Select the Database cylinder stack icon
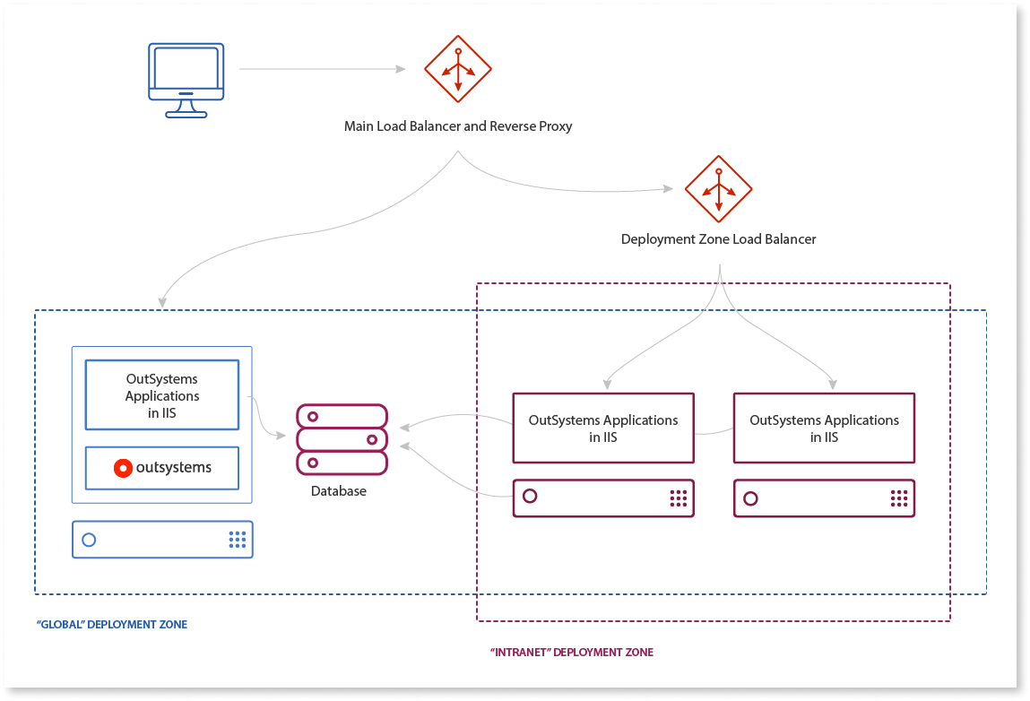This screenshot has width=1030, height=701. pyautogui.click(x=342, y=438)
